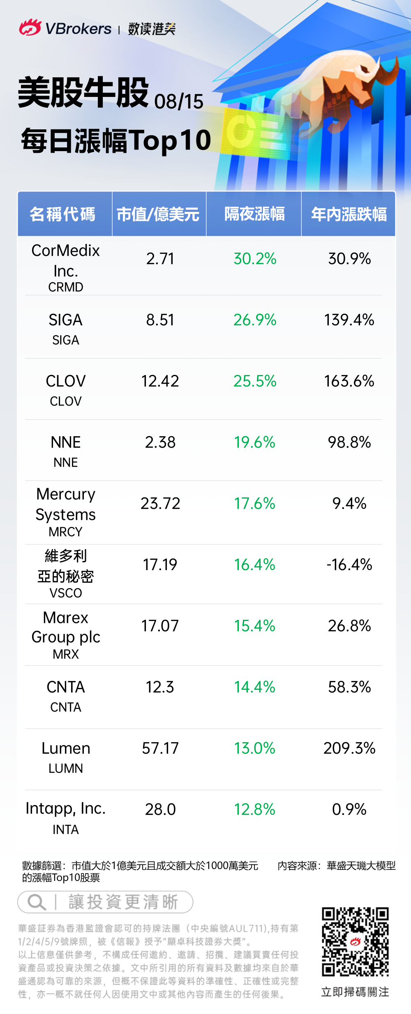Click the 隔夜漲幅 column header
411x1014 pixels.
pyautogui.click(x=254, y=214)
